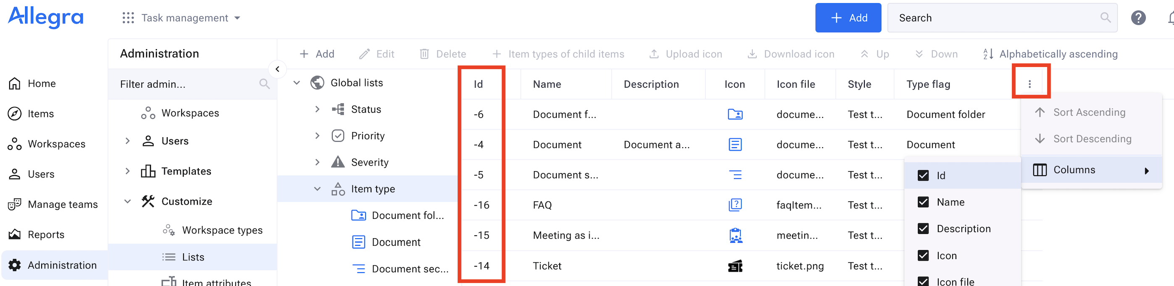1174x286 pixels.
Task: Open the column options three-dot menu
Action: 1029,84
